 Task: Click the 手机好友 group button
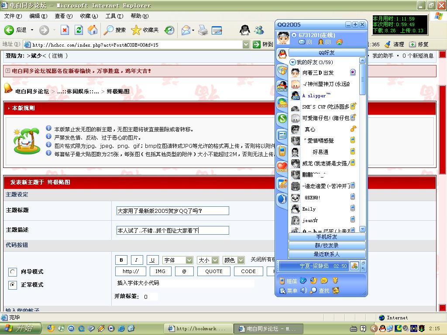(x=327, y=237)
